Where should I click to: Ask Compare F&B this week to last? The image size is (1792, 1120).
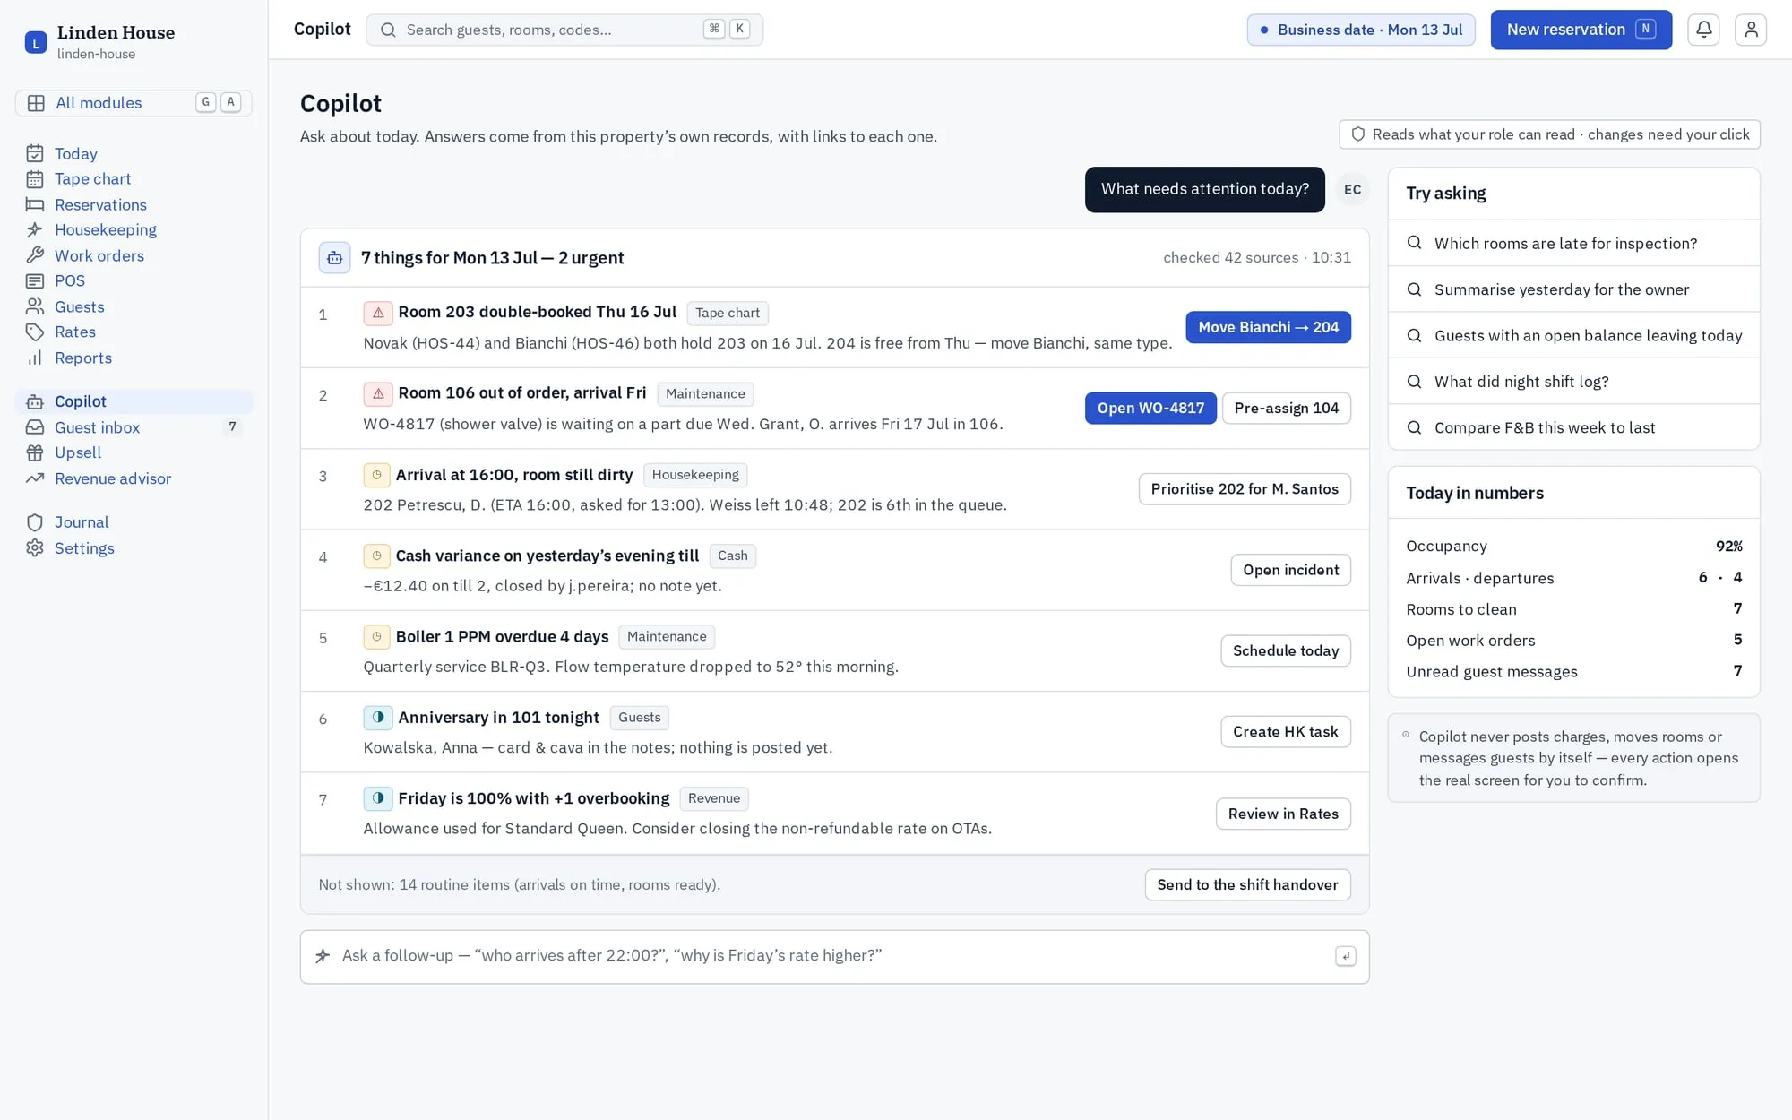tap(1573, 427)
